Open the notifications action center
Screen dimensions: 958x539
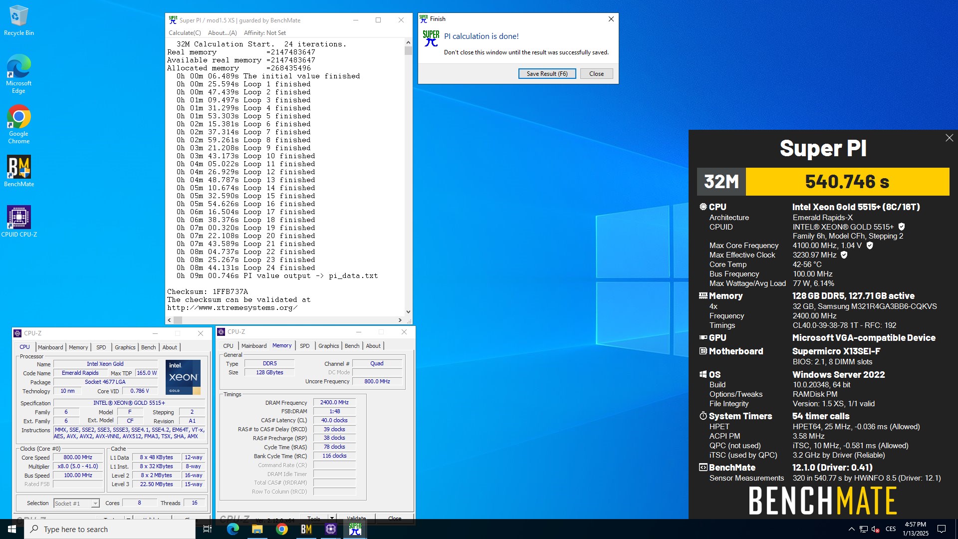point(942,529)
